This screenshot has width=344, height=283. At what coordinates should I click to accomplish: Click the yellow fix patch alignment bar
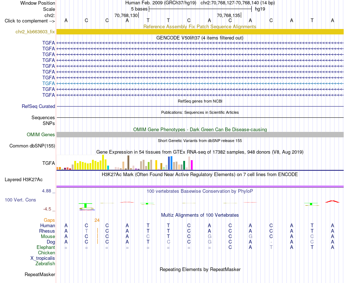pos(200,32)
